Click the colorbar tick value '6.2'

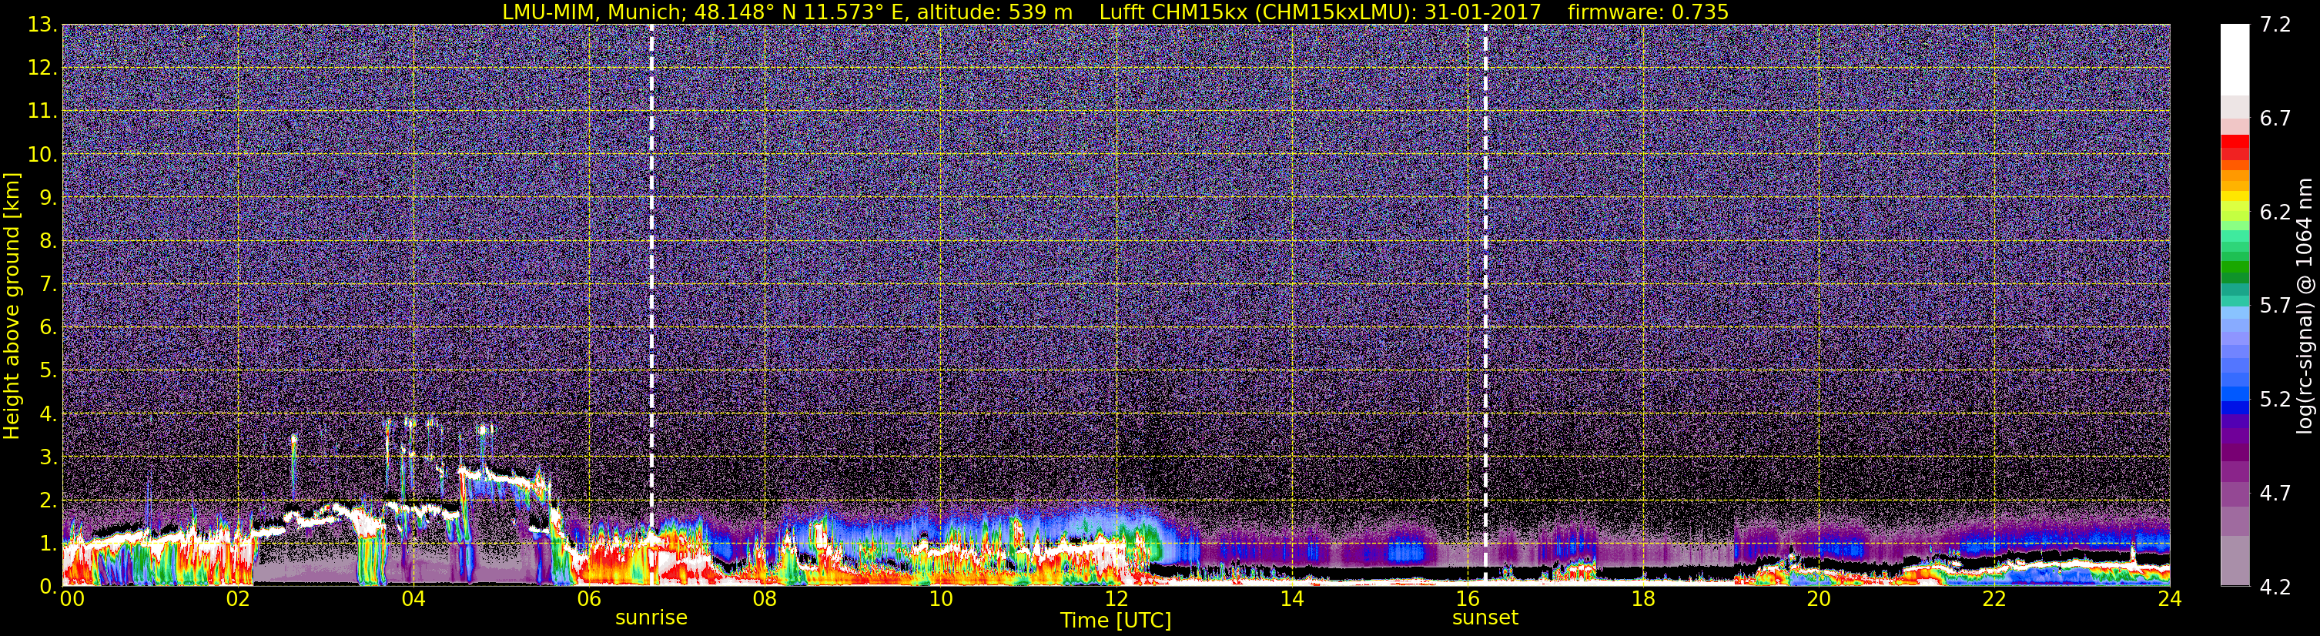click(2275, 213)
